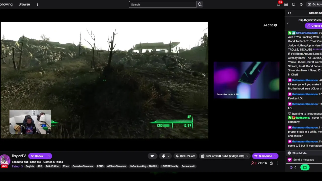
Task: Click the Xbox tag
Action: click(66, 166)
